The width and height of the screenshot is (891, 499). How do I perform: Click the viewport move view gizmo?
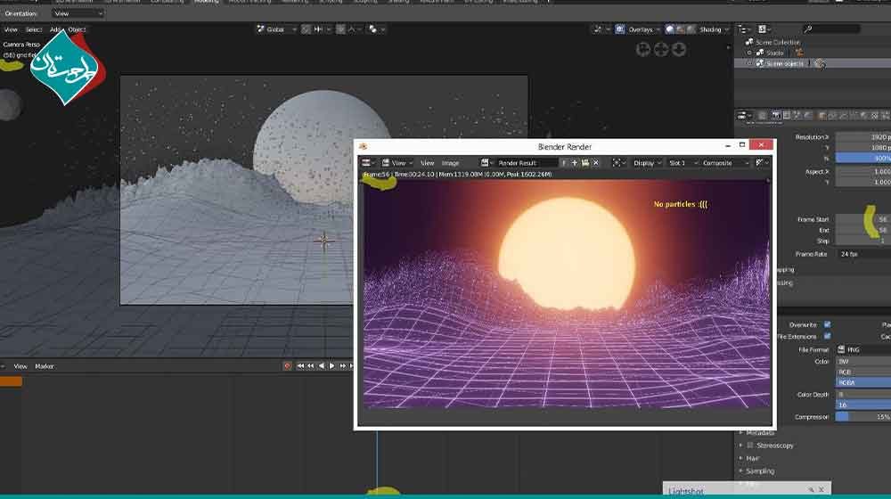tap(661, 50)
